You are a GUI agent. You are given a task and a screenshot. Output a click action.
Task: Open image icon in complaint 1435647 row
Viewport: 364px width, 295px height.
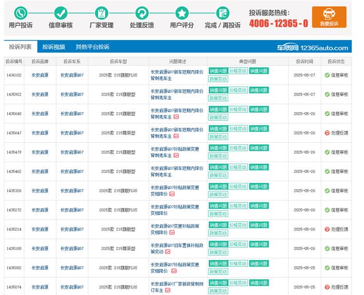click(x=176, y=136)
